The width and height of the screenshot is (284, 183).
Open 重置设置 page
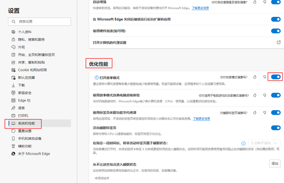point(25,131)
